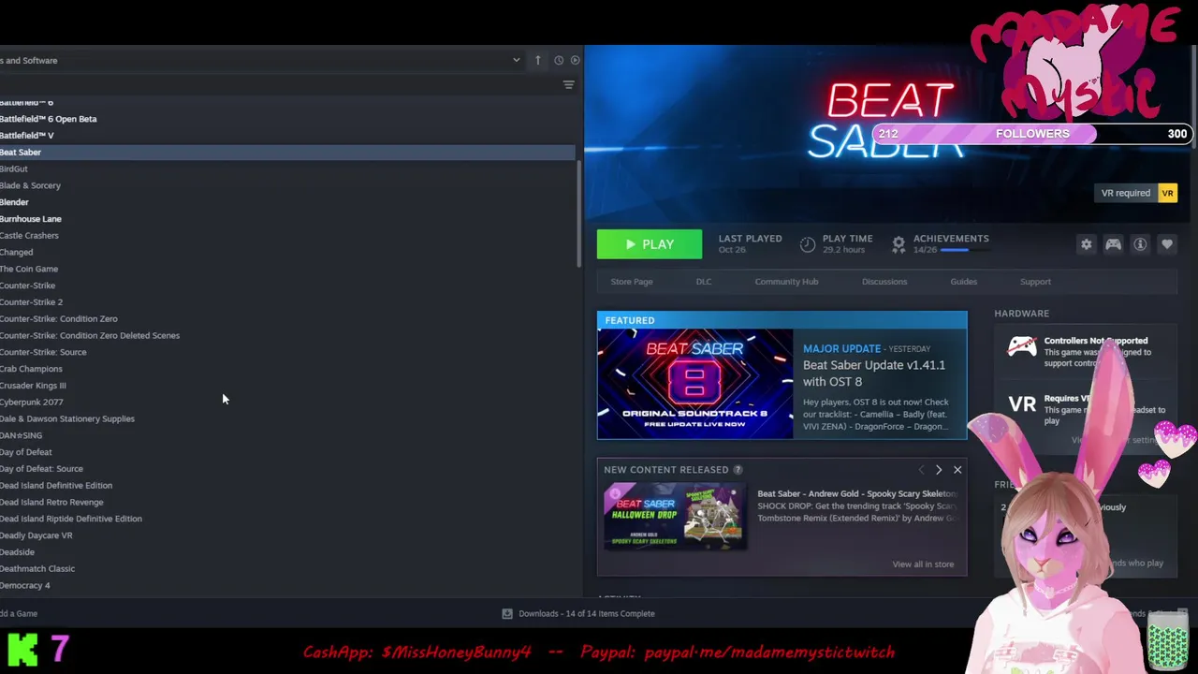Open game info icon
This screenshot has height=674, width=1198.
click(x=1140, y=244)
